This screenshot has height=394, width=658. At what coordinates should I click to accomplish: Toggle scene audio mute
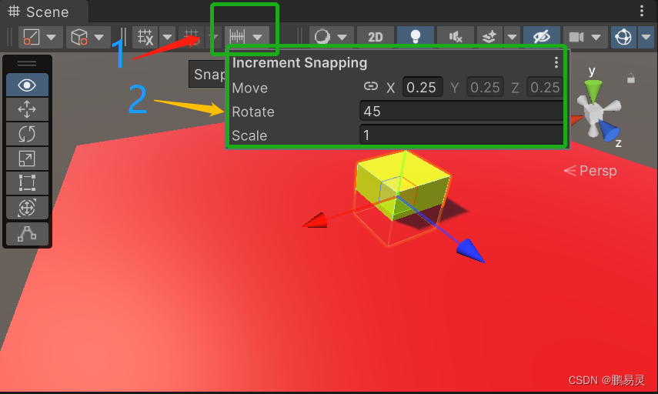(x=456, y=37)
